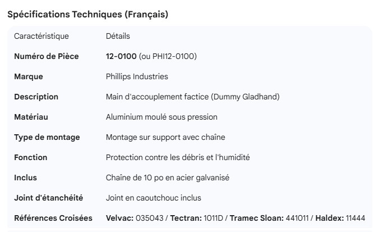Click the bold 12-0100 part number
The width and height of the screenshot is (374, 232).
click(121, 56)
